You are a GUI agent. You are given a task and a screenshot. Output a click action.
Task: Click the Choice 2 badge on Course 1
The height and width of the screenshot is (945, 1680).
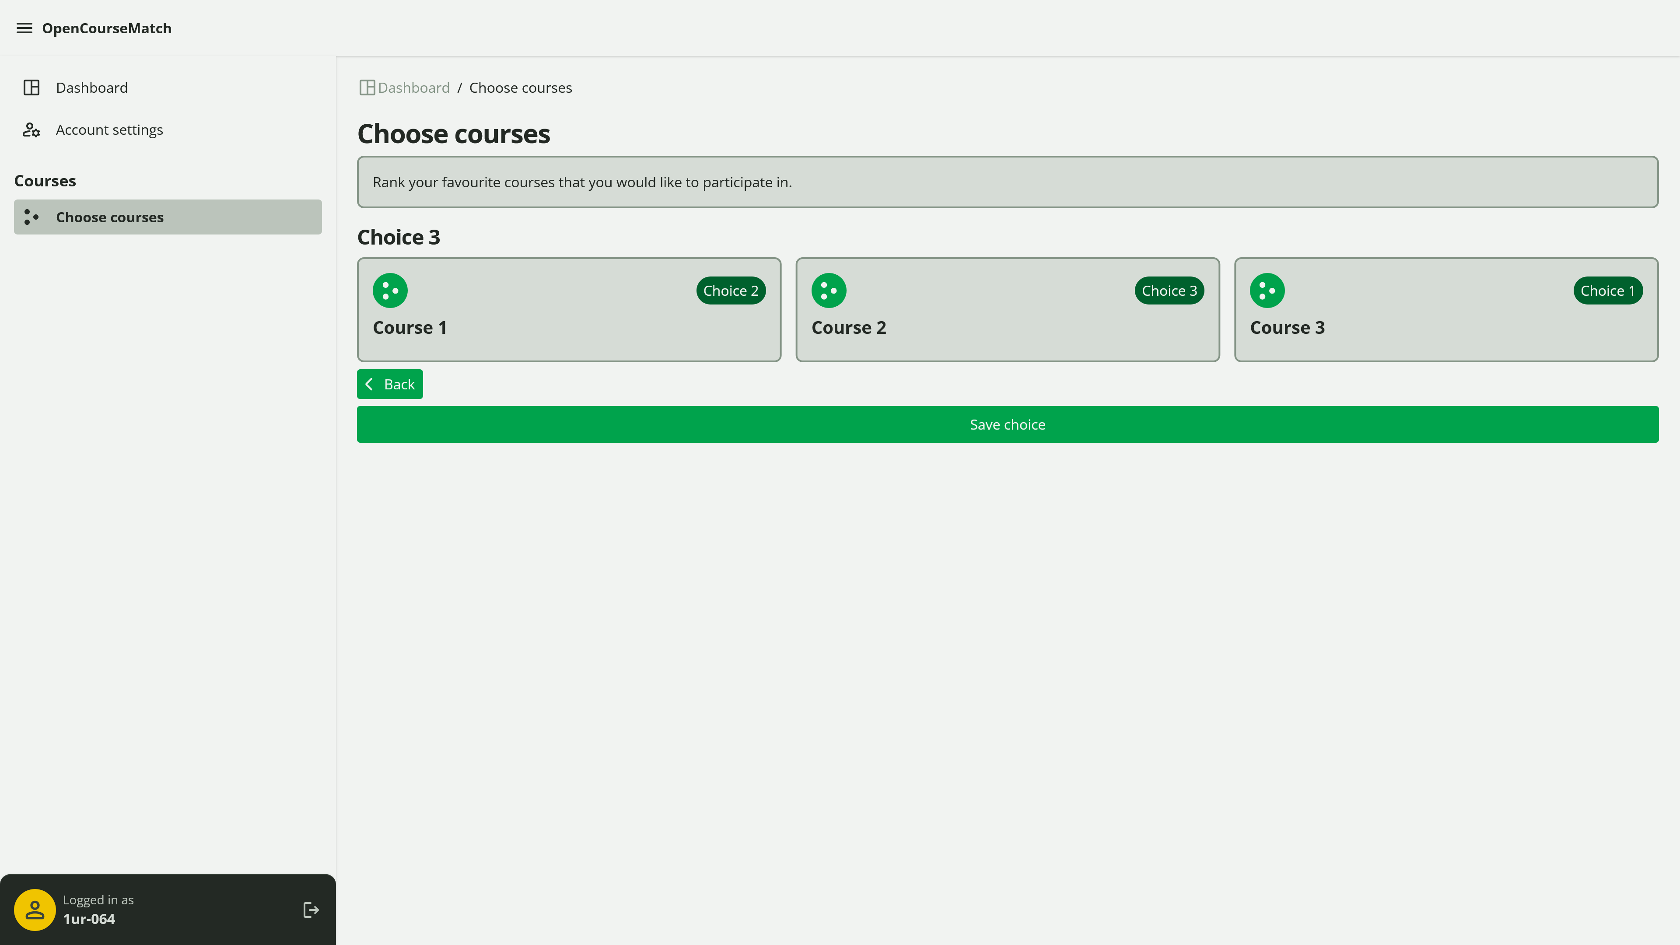point(731,290)
